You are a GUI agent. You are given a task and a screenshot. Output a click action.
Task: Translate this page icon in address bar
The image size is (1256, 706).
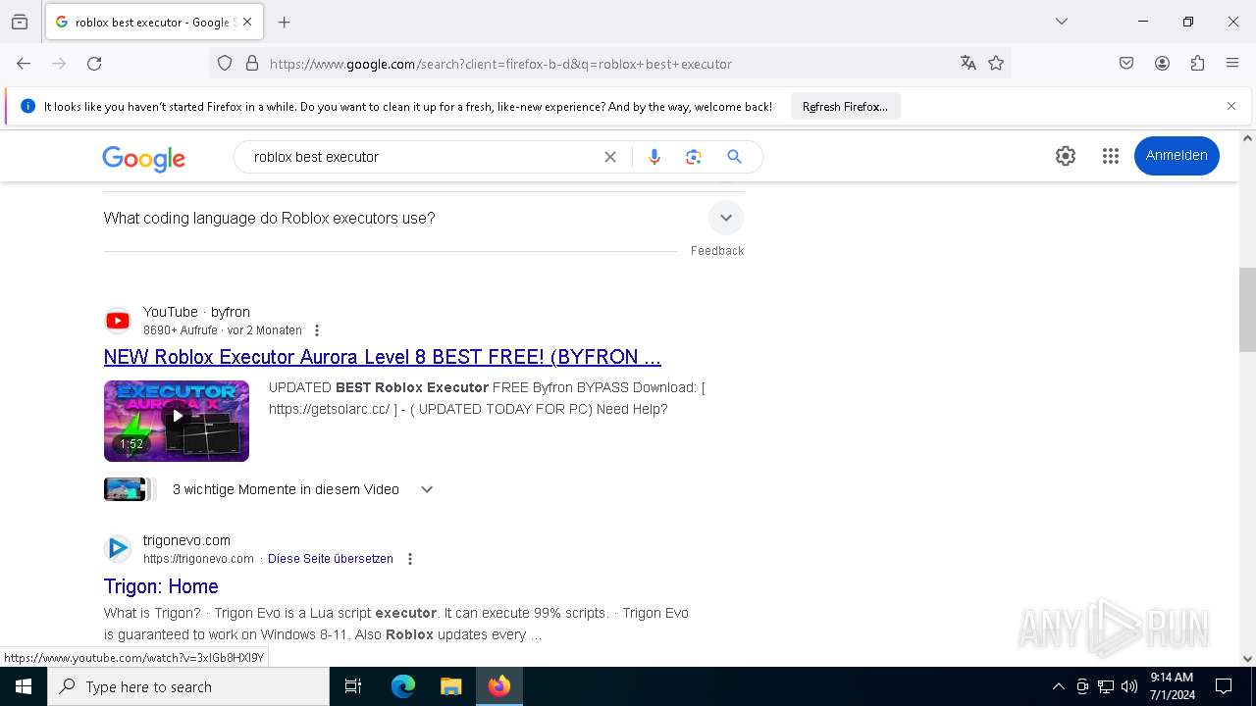click(x=968, y=64)
